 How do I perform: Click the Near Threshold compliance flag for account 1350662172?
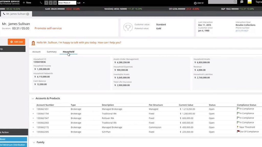238,127
